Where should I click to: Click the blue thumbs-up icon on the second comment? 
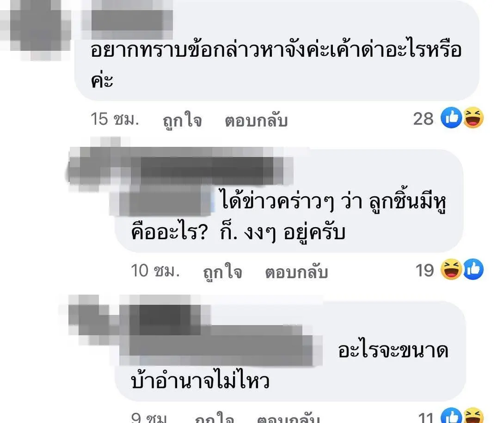pos(473,269)
